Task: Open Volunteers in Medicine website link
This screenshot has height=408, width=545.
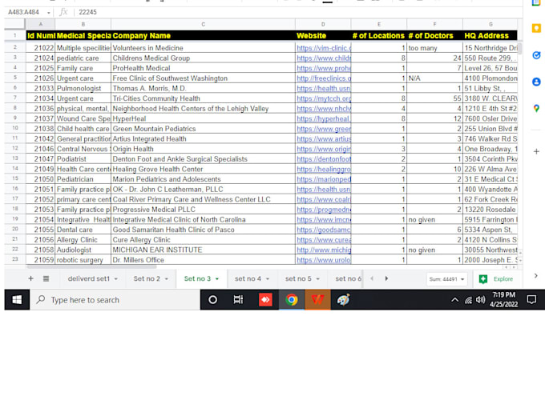Action: (324, 48)
